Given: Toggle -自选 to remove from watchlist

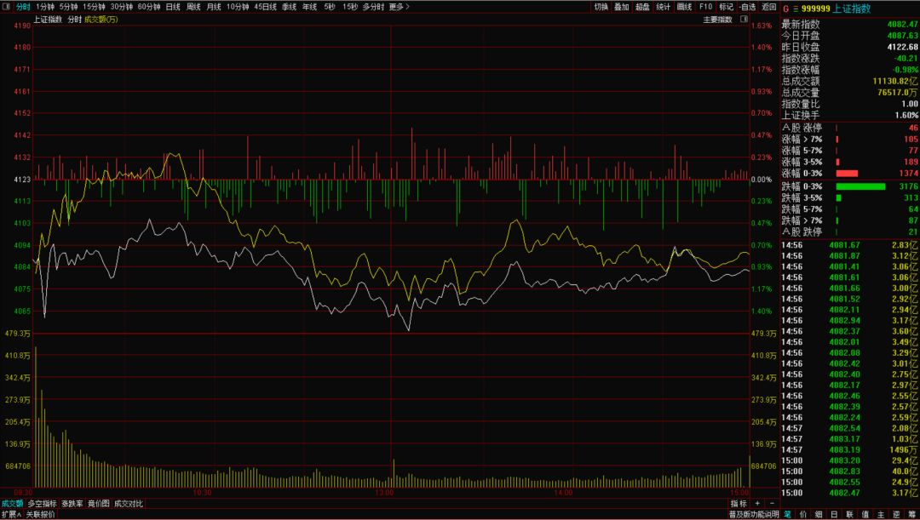Looking at the screenshot, I should [x=746, y=7].
